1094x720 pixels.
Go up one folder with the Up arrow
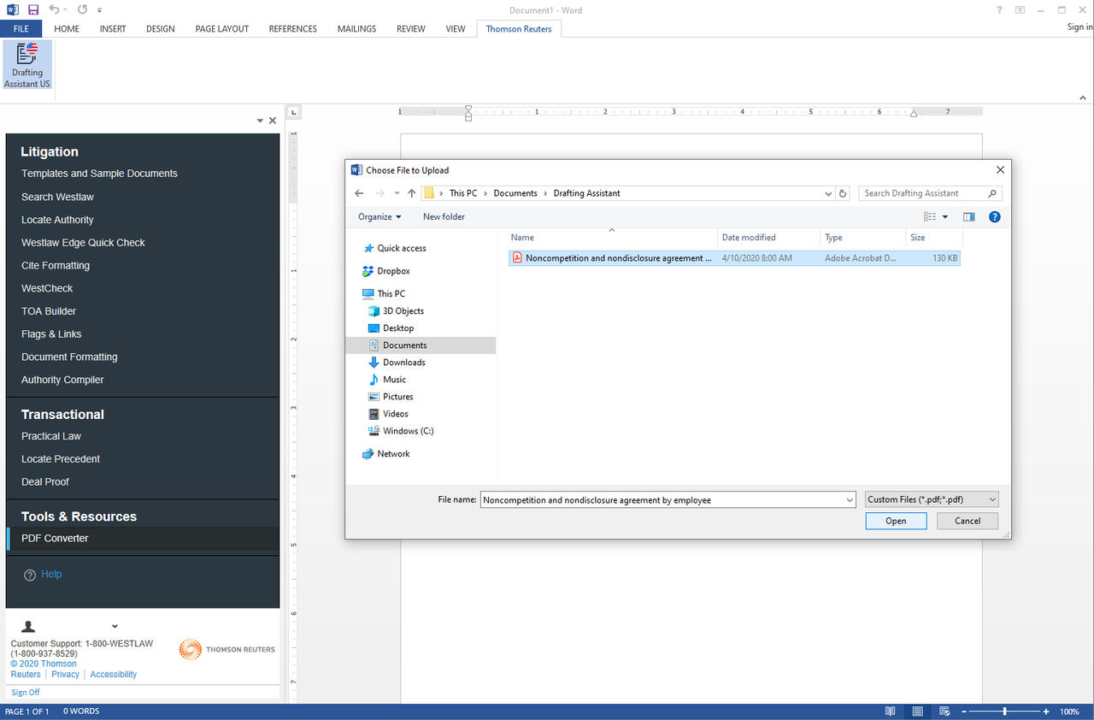412,193
